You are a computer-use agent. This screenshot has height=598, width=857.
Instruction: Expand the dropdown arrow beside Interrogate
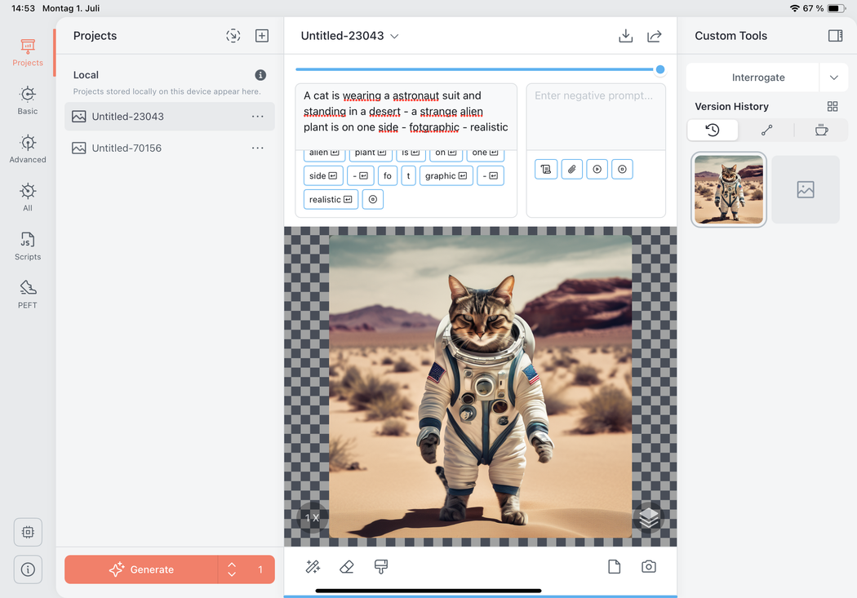point(834,78)
